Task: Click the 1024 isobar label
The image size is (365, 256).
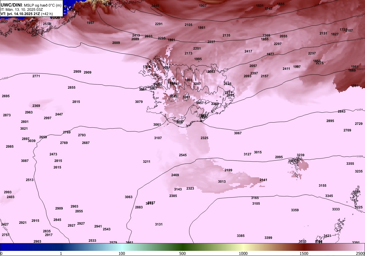Action: click(x=359, y=110)
